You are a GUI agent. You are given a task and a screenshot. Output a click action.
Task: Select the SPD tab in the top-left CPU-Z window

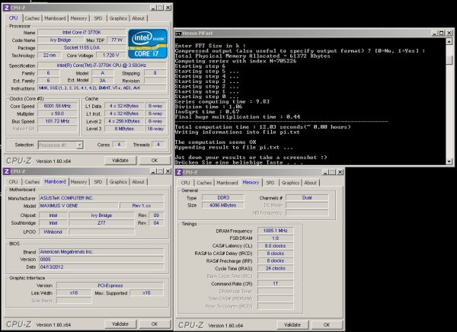pyautogui.click(x=98, y=18)
